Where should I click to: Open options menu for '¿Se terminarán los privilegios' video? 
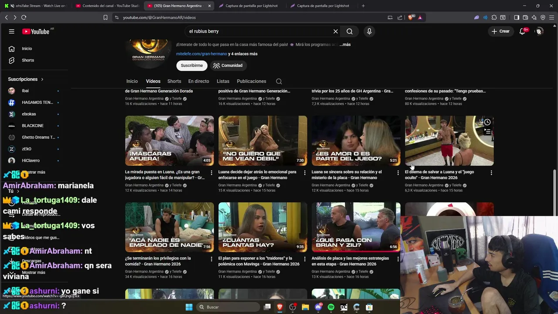[211, 259]
